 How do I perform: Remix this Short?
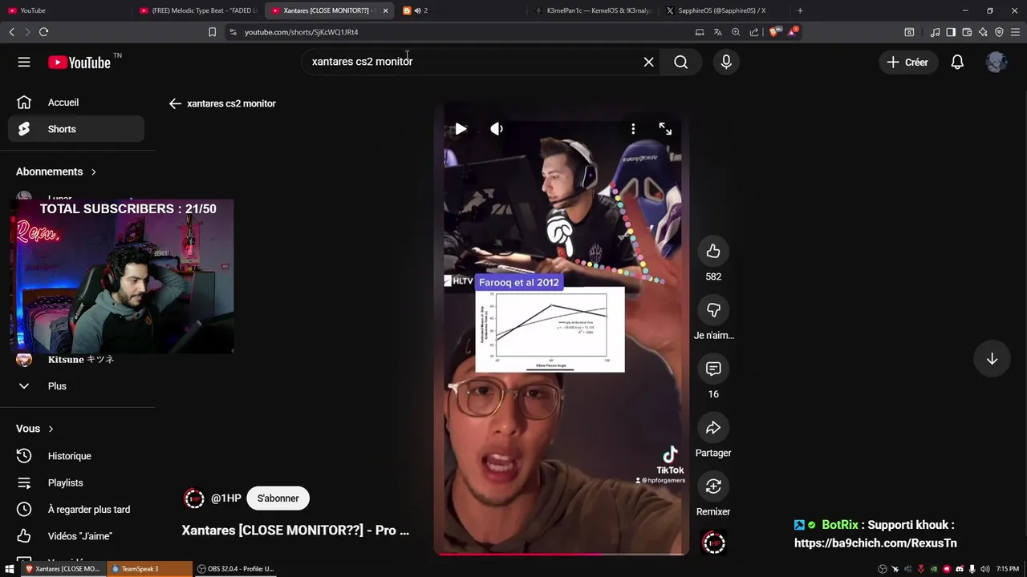tap(713, 486)
